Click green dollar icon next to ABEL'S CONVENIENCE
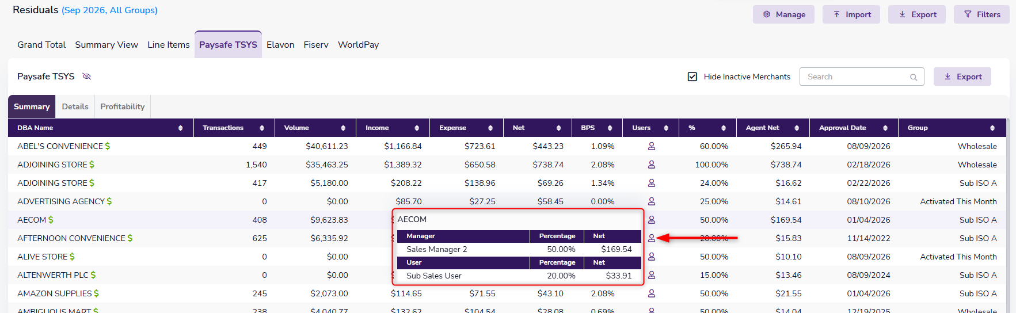The width and height of the screenshot is (1016, 313). click(108, 146)
